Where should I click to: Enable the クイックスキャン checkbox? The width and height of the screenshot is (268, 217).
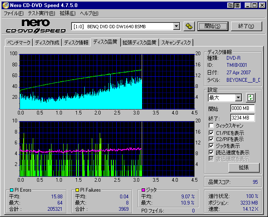click(211, 125)
